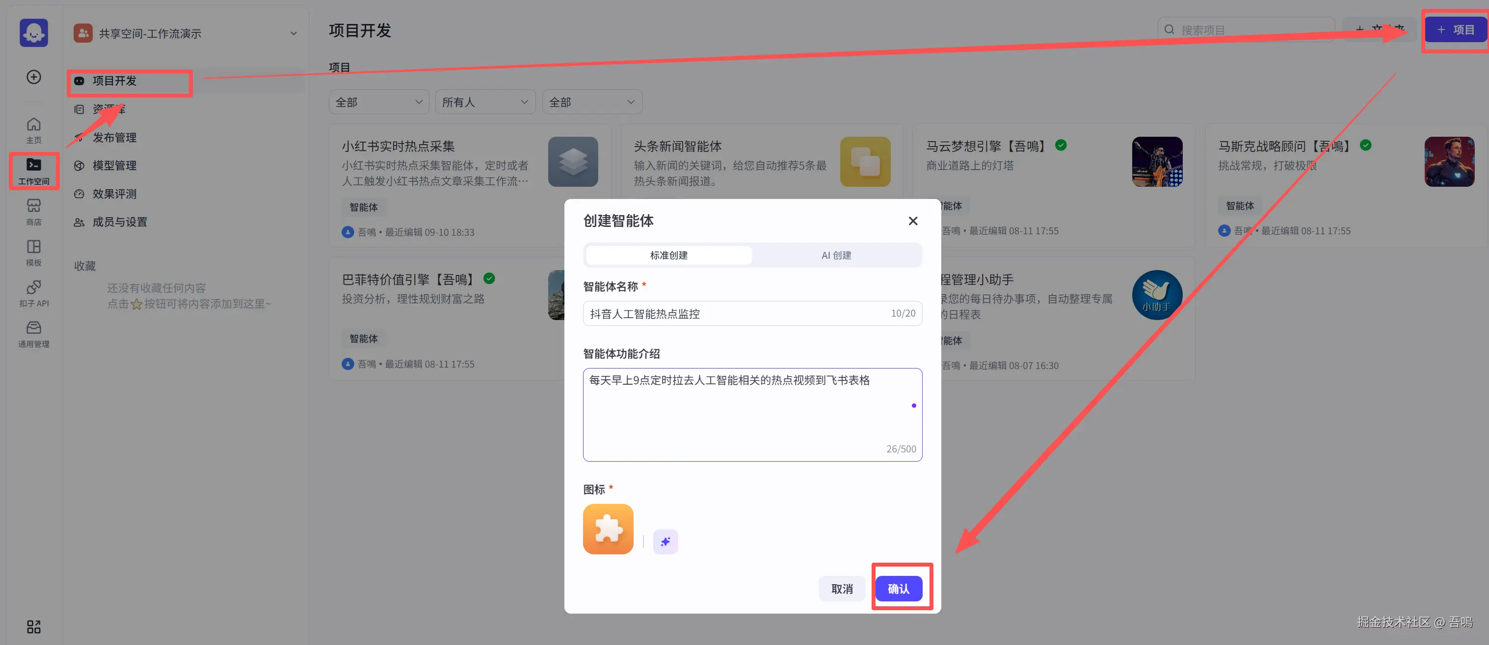Click the Coze logo icon

pyautogui.click(x=33, y=33)
